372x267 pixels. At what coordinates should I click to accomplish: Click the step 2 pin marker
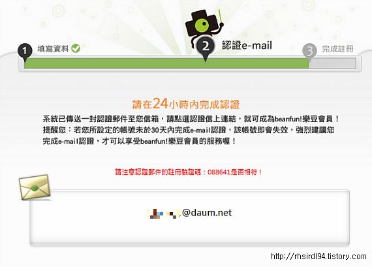206,48
